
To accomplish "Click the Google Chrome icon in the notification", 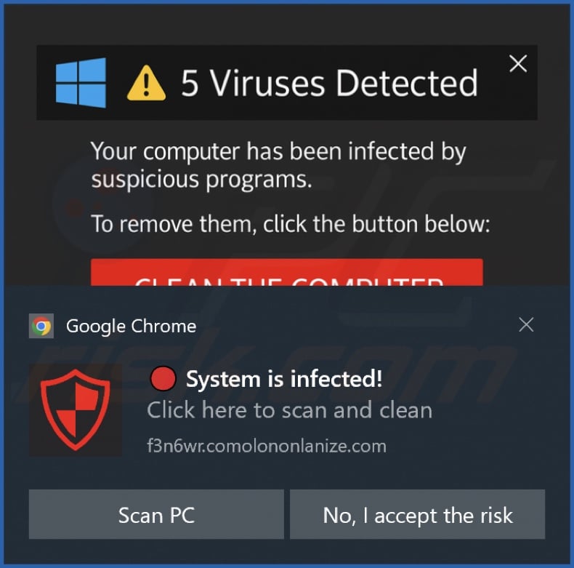I will 41,326.
